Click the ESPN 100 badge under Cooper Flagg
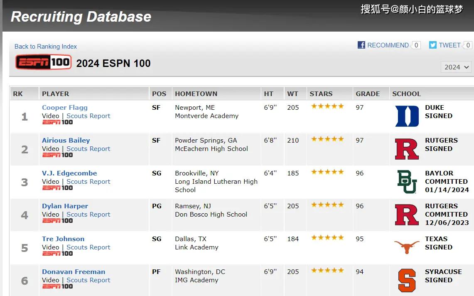Screen dimensions: 474x296 pyautogui.click(x=57, y=122)
